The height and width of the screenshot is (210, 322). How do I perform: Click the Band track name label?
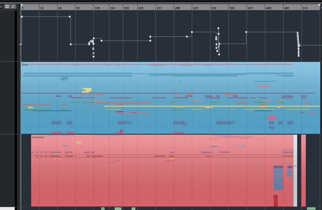click(x=25, y=64)
